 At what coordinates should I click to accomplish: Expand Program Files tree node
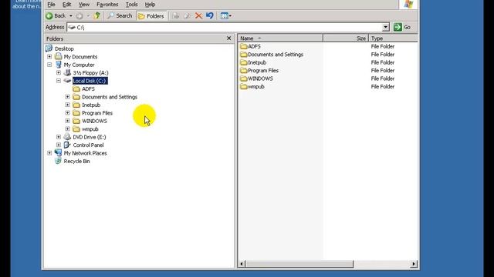point(67,113)
